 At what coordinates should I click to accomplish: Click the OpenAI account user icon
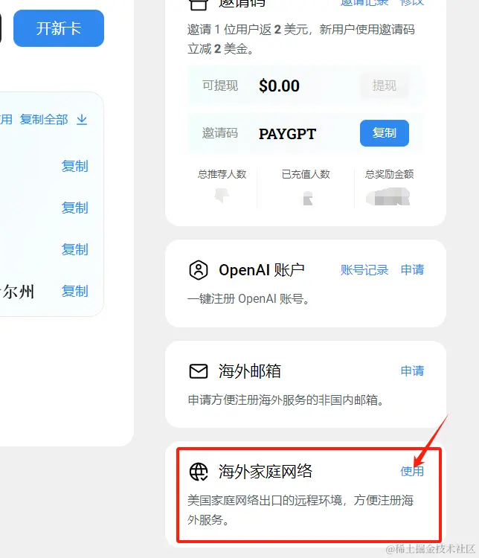199,270
